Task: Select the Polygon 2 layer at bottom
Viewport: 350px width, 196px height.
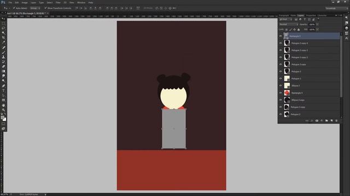Action: tap(312, 114)
